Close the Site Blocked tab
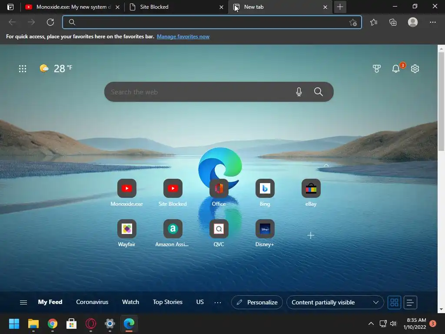The height and width of the screenshot is (334, 445). click(221, 7)
